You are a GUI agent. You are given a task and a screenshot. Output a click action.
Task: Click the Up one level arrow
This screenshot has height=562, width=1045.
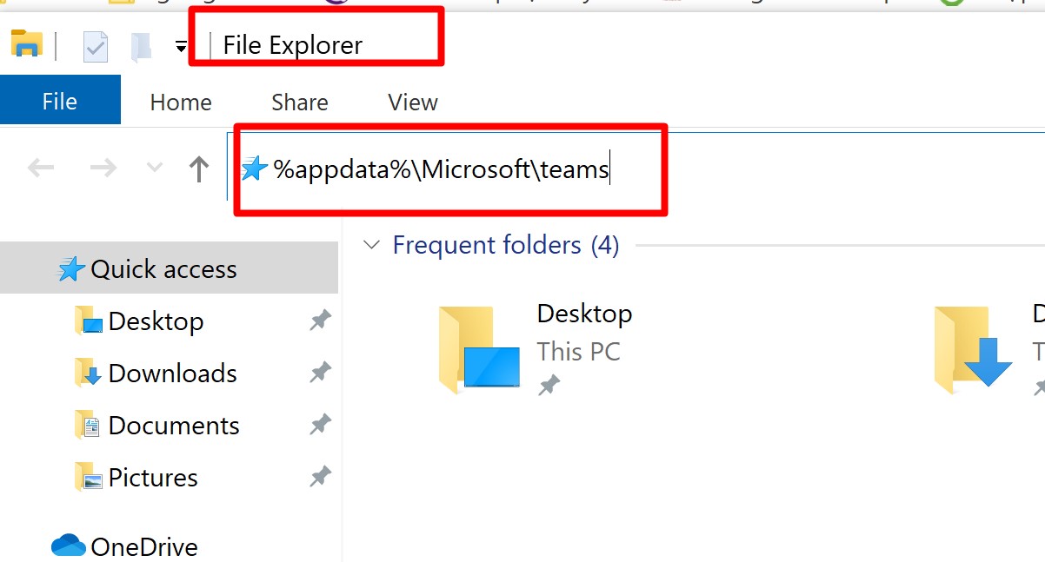click(x=199, y=169)
